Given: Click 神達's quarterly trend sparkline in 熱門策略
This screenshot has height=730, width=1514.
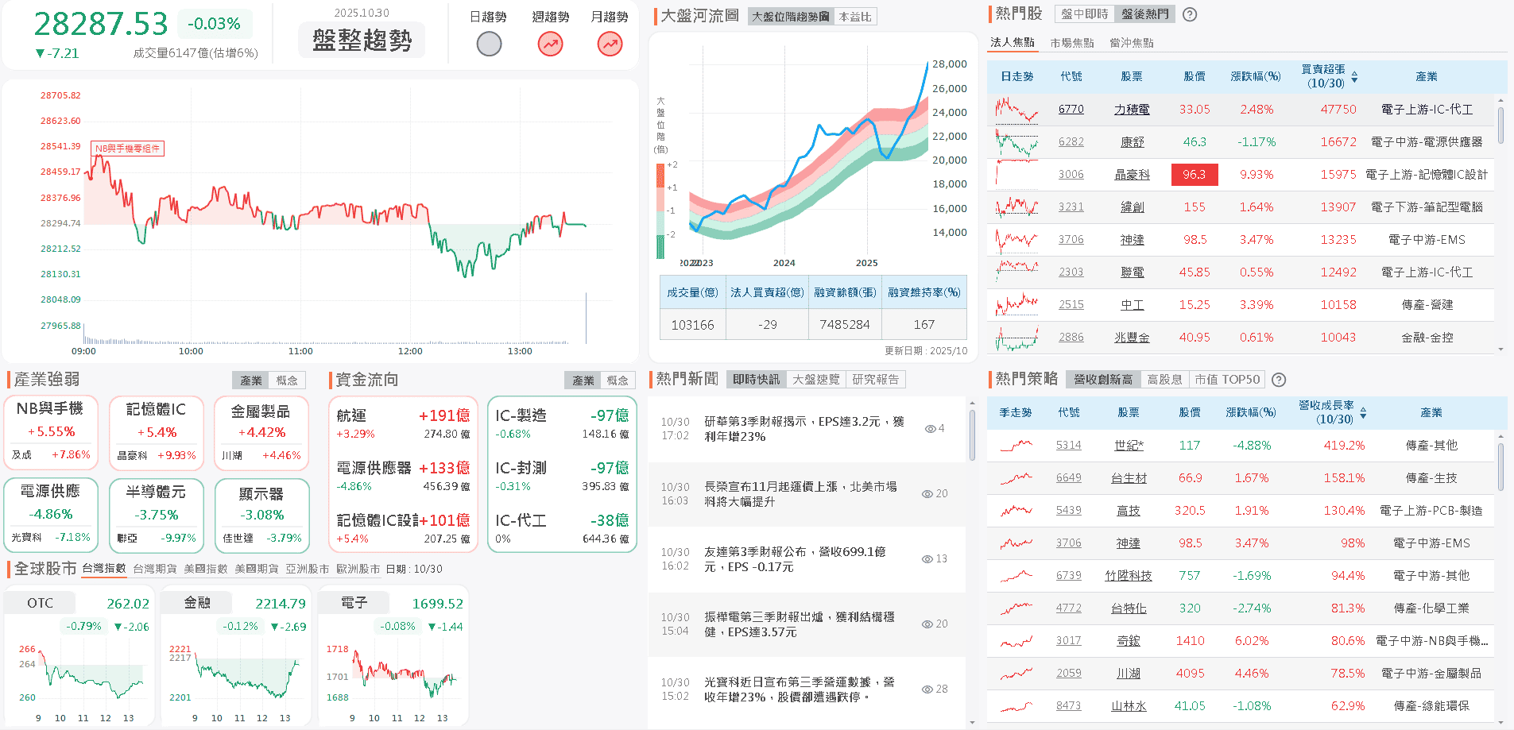Looking at the screenshot, I should point(1016,543).
